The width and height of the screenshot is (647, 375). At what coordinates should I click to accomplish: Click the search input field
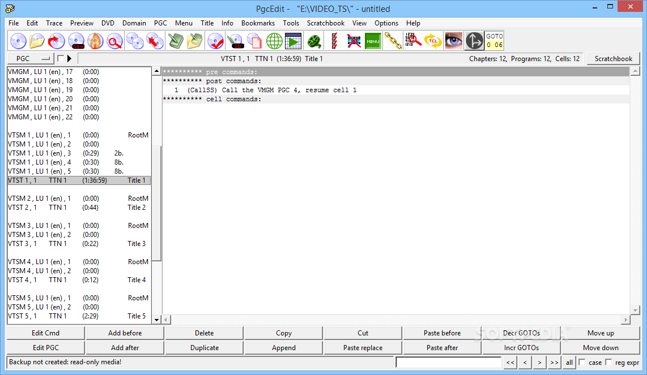[449, 362]
